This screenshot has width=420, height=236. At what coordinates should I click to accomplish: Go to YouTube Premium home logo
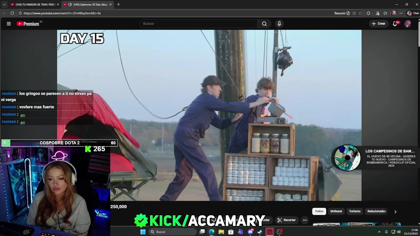pos(28,24)
